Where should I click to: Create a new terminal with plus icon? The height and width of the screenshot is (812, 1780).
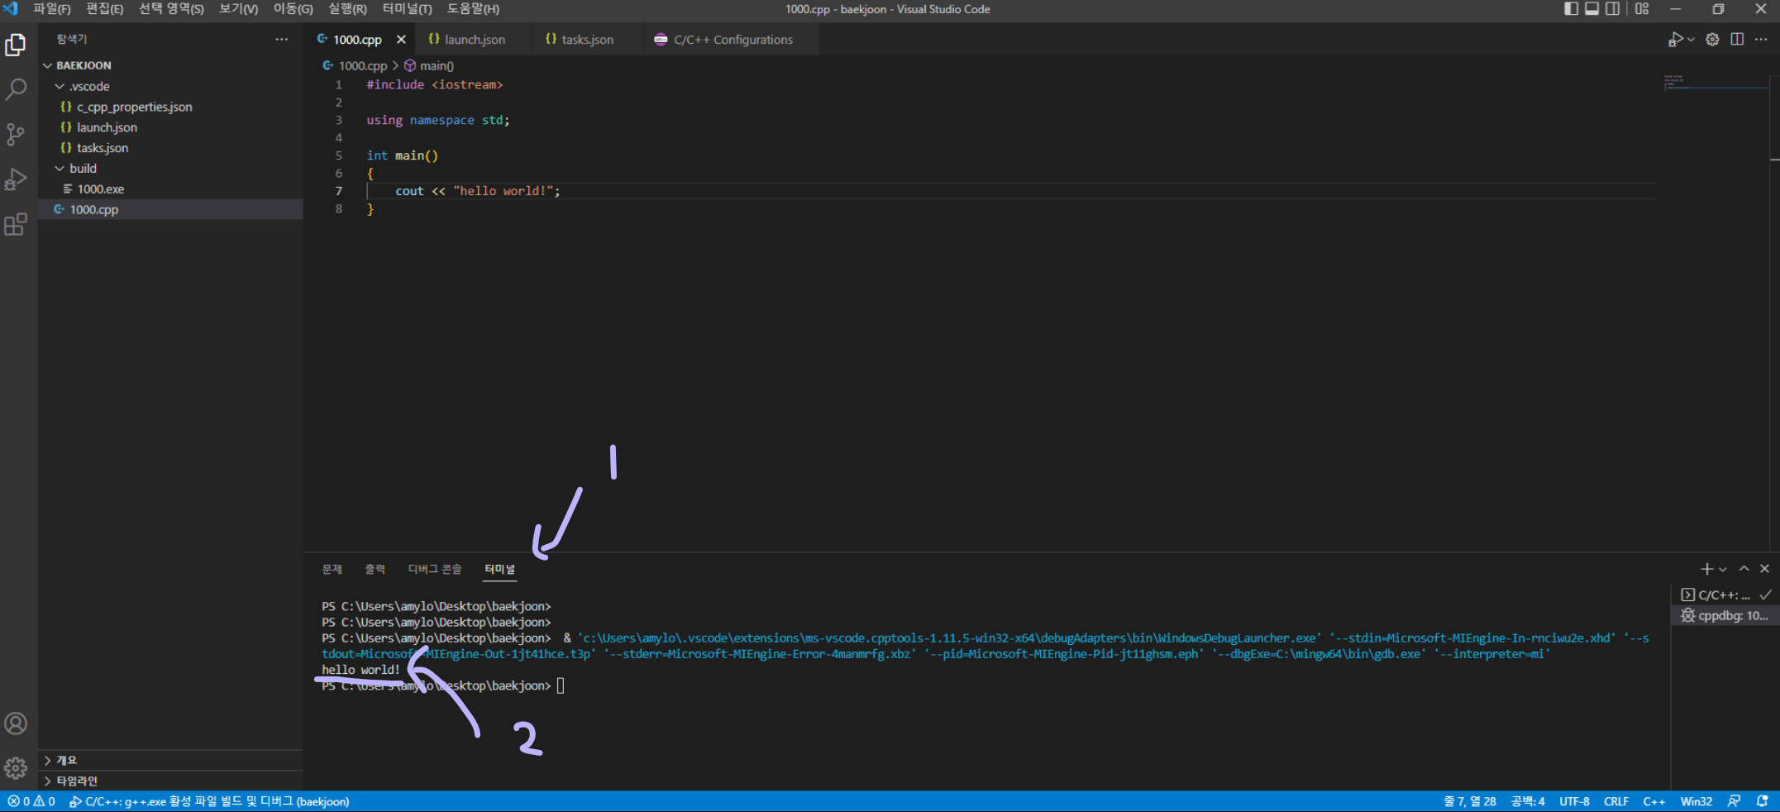1706,569
